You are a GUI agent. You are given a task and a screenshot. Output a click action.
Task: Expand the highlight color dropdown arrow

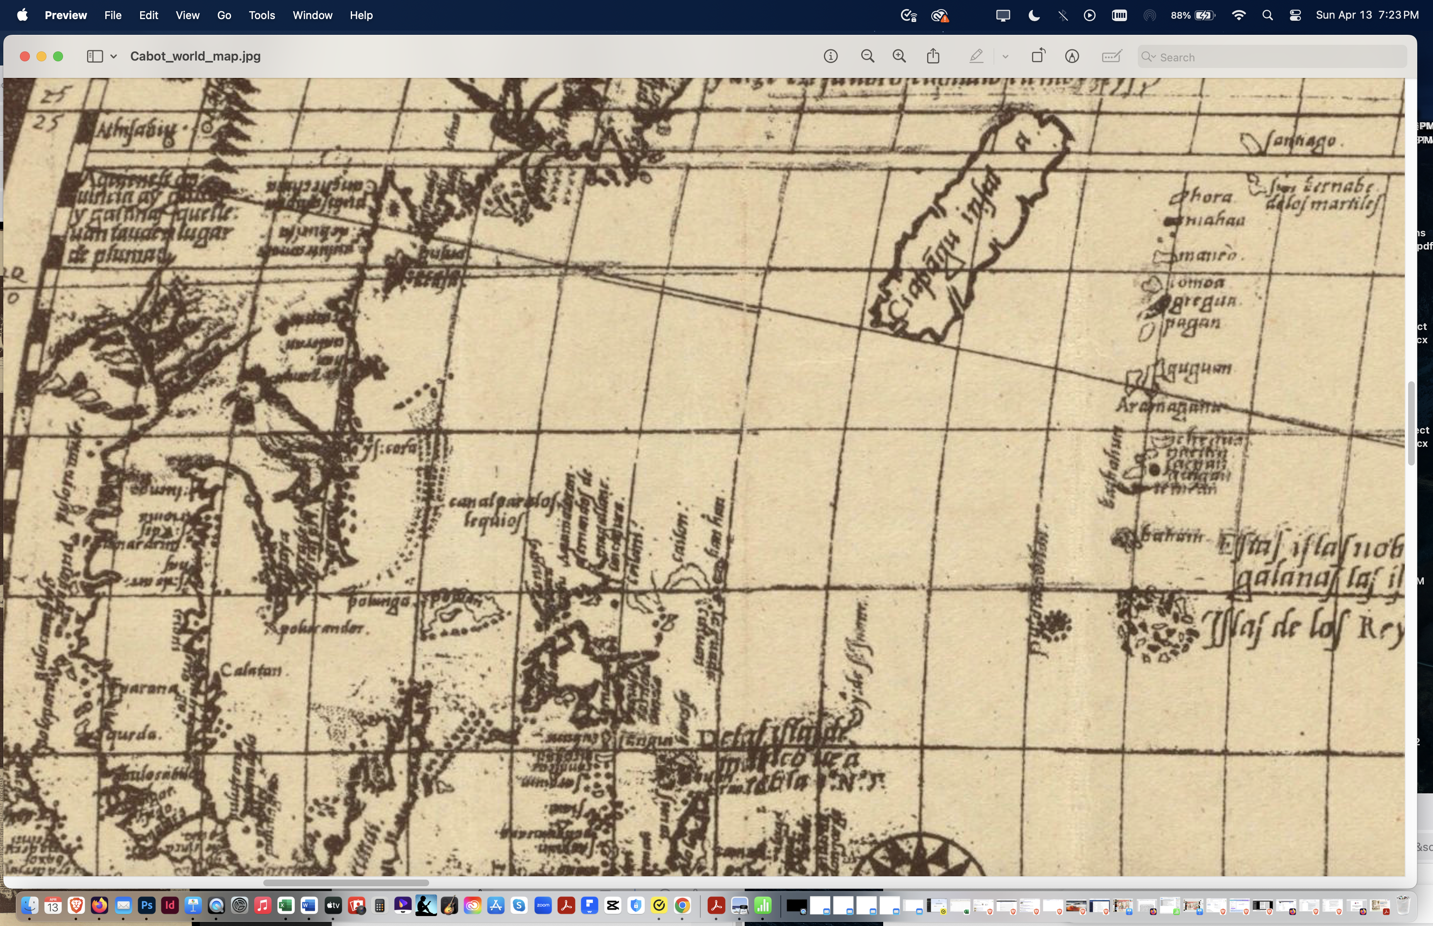click(x=1005, y=57)
